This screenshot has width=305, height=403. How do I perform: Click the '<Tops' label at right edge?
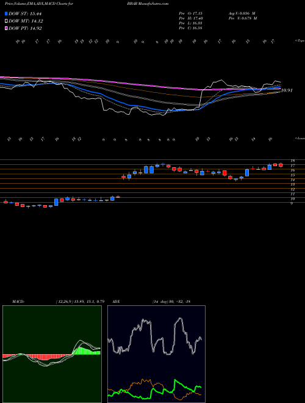[300, 41]
